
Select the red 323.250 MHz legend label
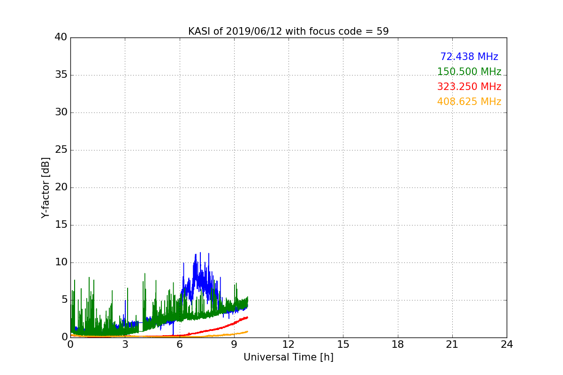coord(469,87)
